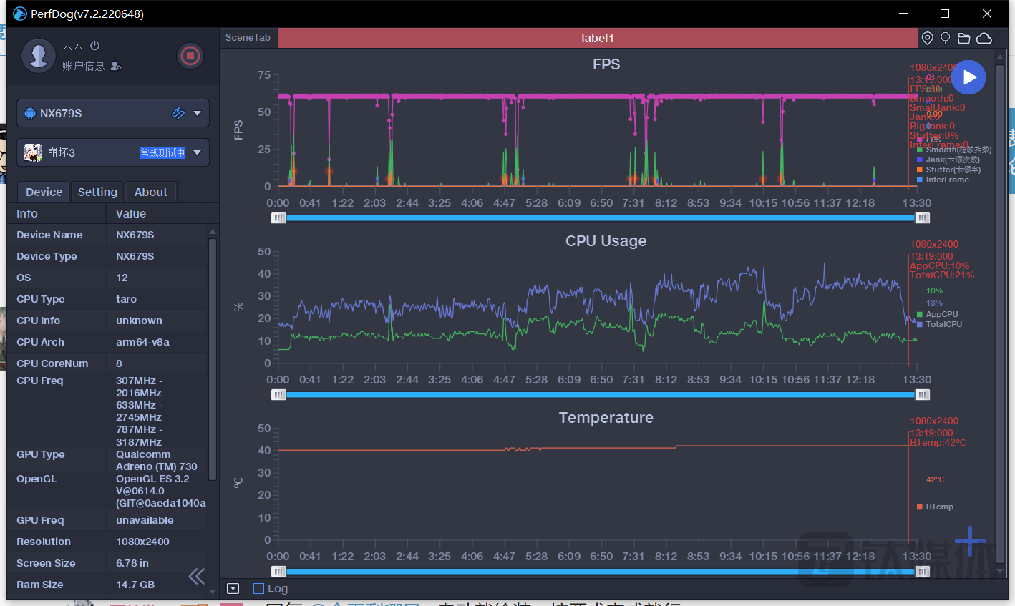Switch to the Setting tab
Screen dimensions: 1015x606
pyautogui.click(x=97, y=192)
